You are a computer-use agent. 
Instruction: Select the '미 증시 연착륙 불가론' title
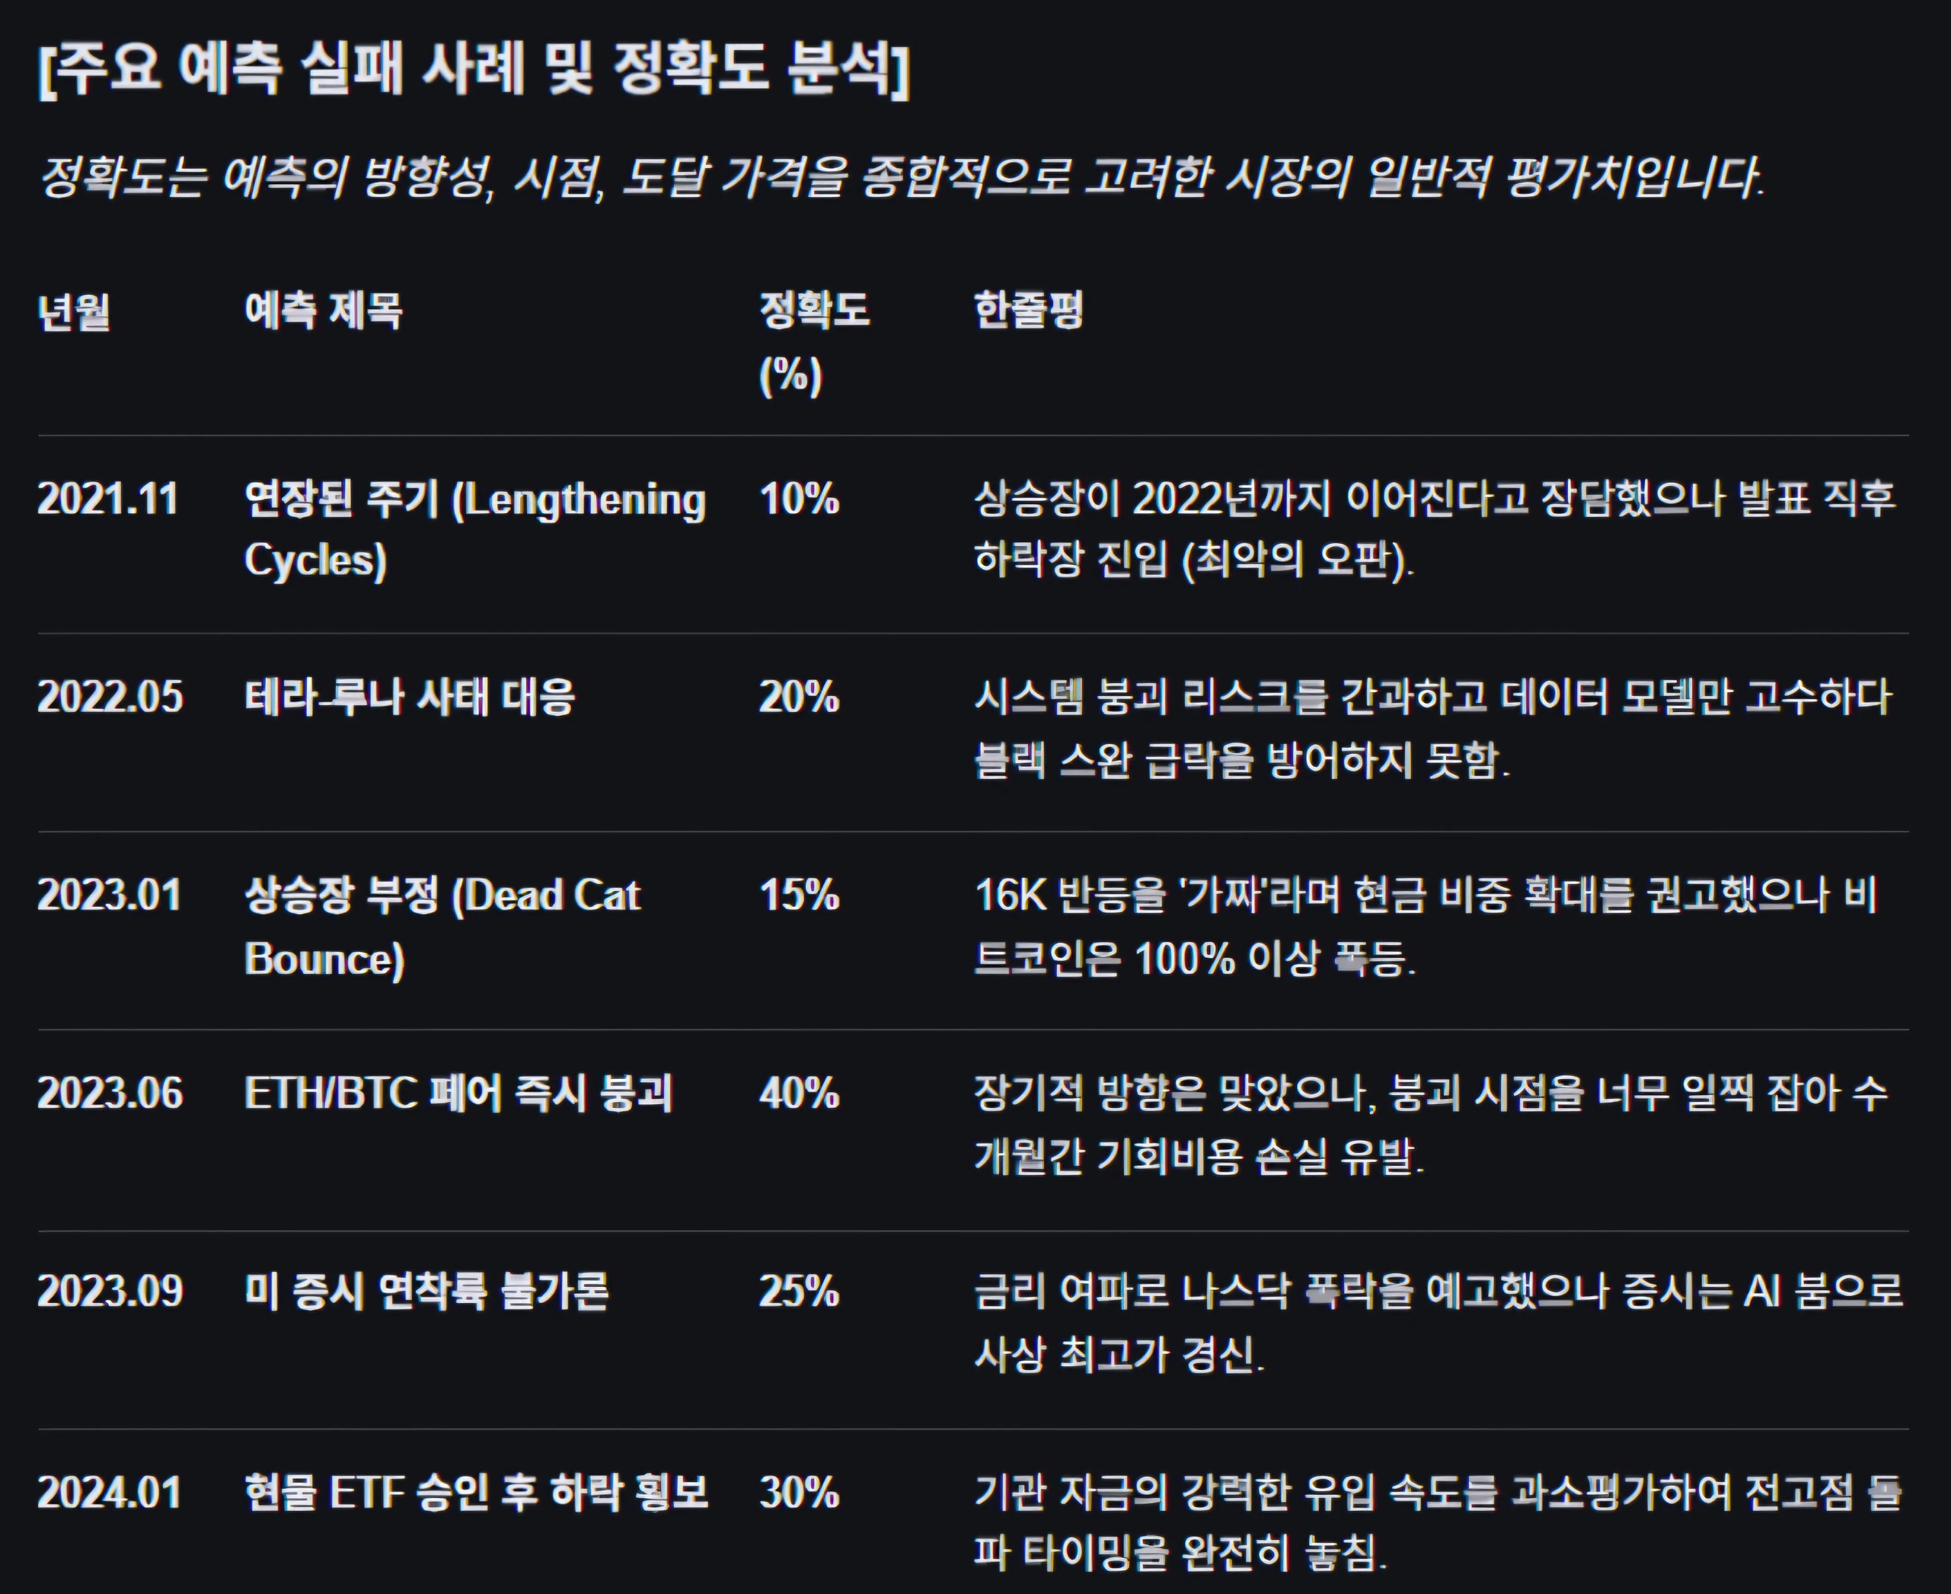click(426, 1292)
